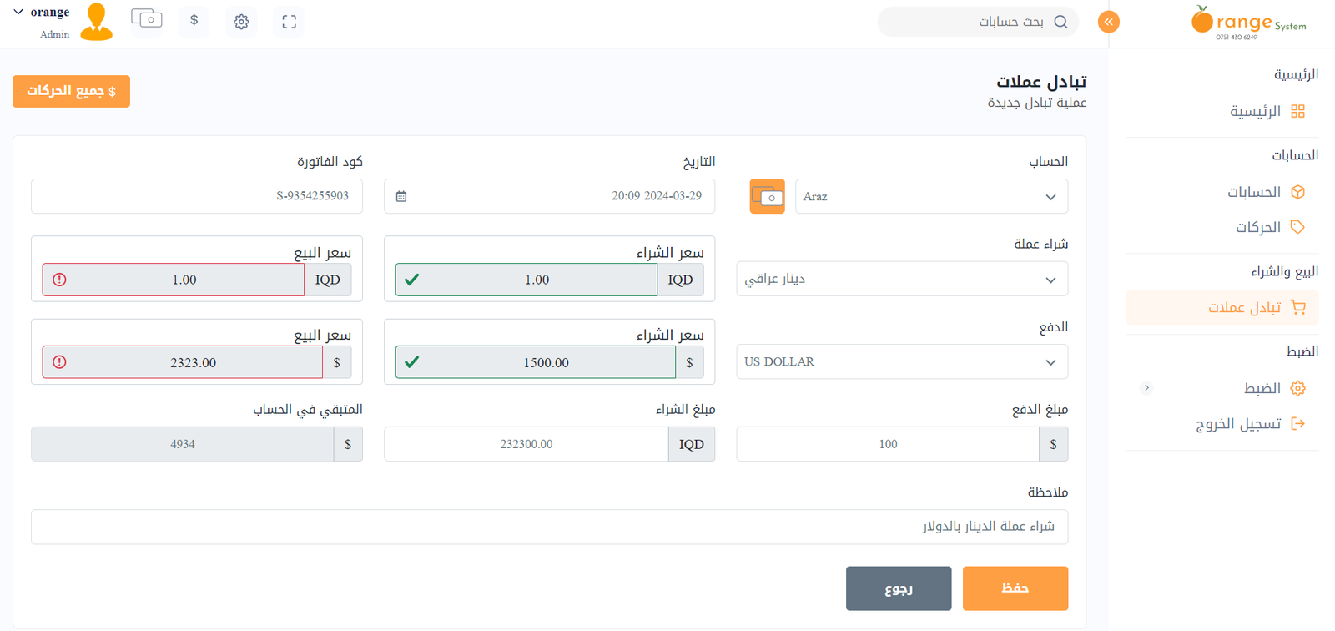This screenshot has height=631, width=1335.
Task: Click the dollar sign icon in top bar
Action: [194, 20]
